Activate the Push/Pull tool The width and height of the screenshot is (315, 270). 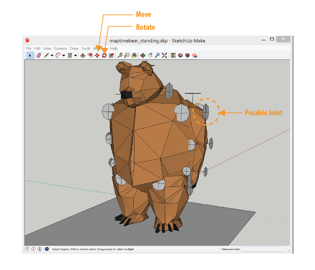tap(83, 55)
